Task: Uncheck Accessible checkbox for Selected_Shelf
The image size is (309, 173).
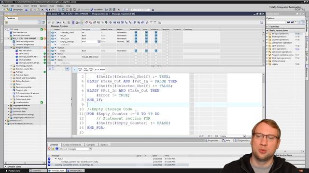Action: click(x=136, y=32)
